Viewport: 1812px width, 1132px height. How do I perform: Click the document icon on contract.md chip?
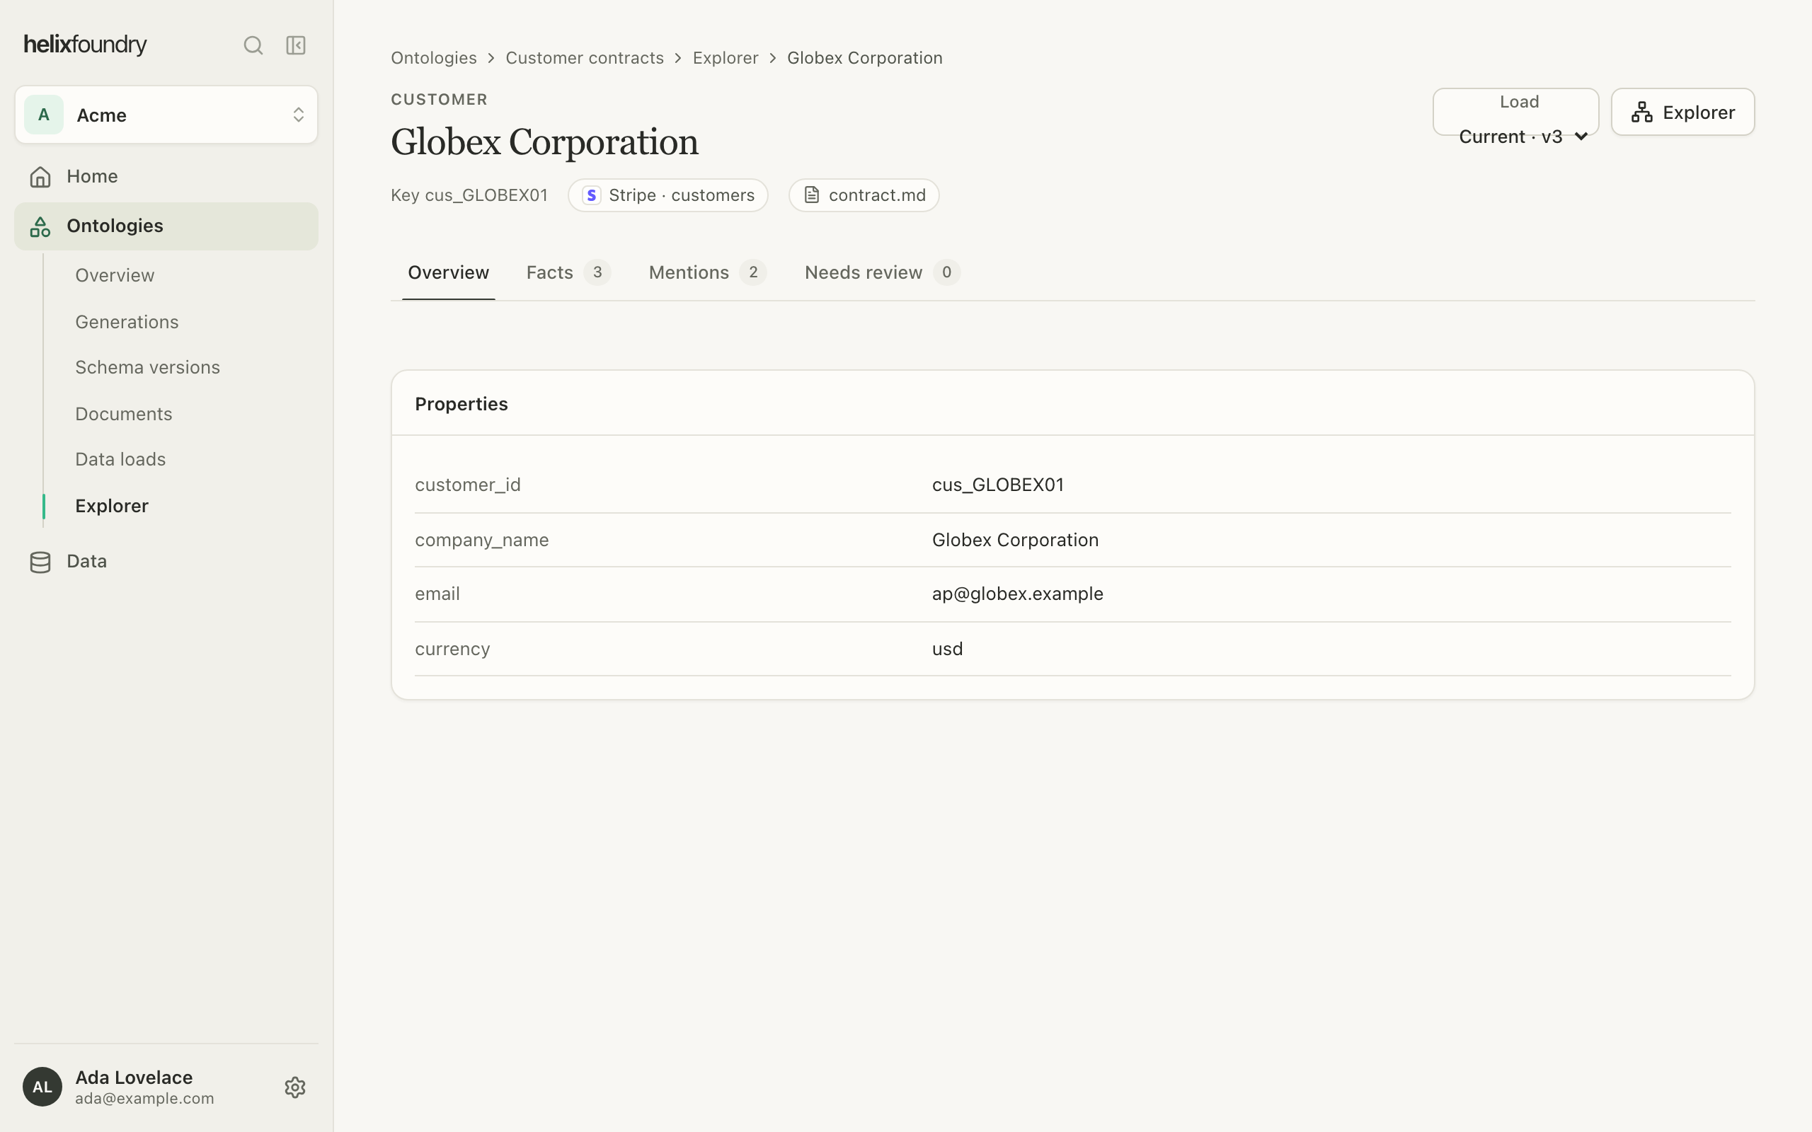pos(812,195)
